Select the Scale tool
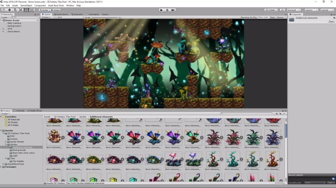336x188 pixels. [x=21, y=10]
